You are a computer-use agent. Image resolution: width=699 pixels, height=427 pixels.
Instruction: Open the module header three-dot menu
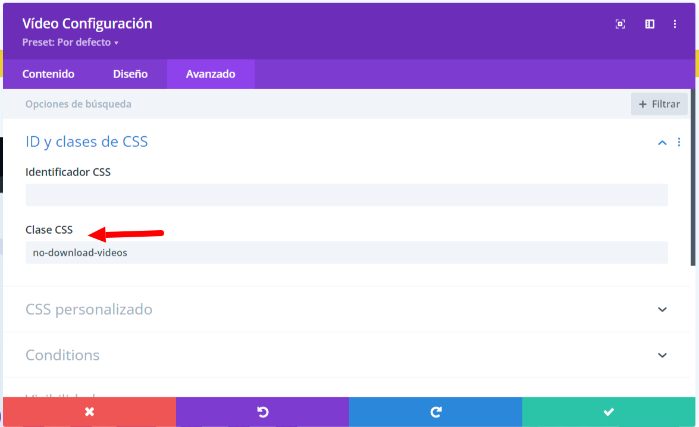coord(675,24)
